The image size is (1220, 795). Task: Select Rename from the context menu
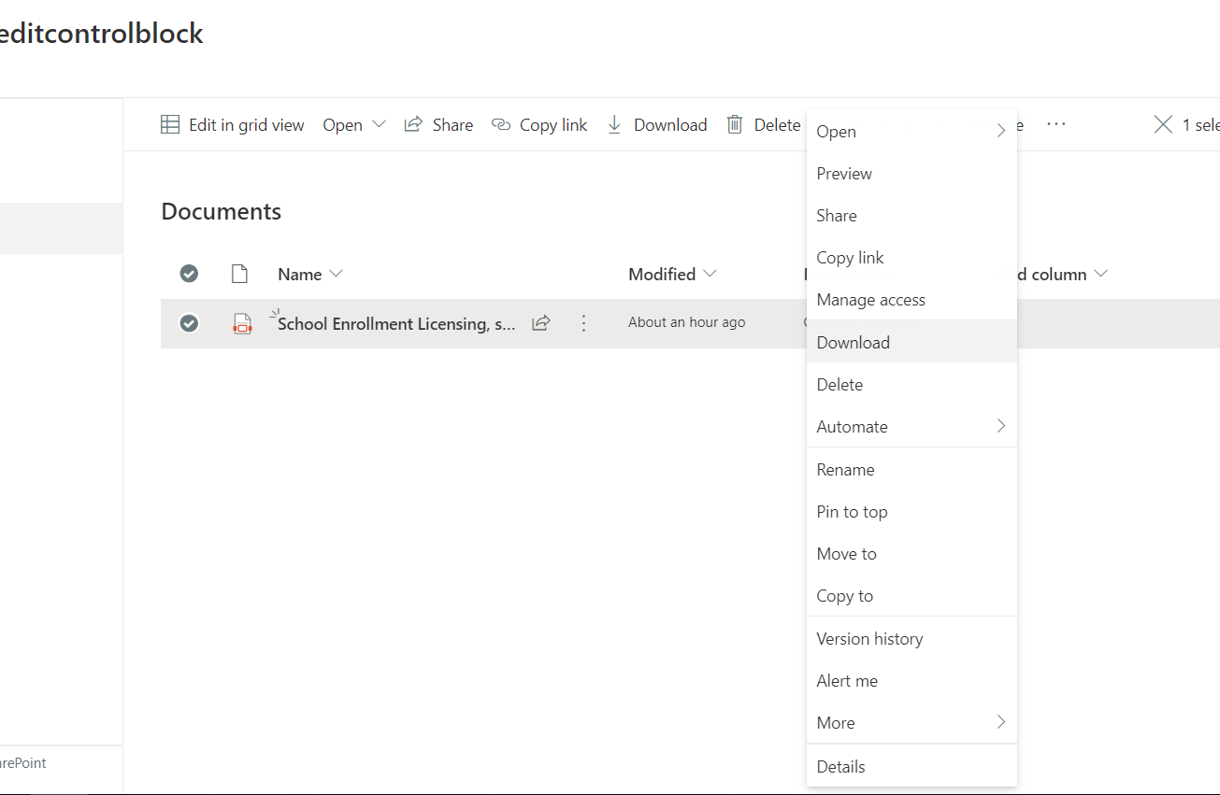click(845, 469)
